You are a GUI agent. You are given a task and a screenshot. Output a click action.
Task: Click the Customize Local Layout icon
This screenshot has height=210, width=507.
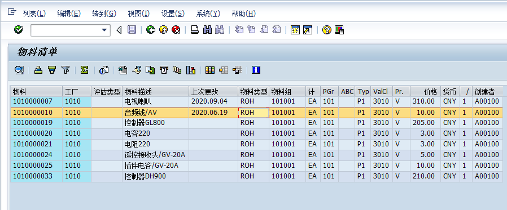click(339, 30)
